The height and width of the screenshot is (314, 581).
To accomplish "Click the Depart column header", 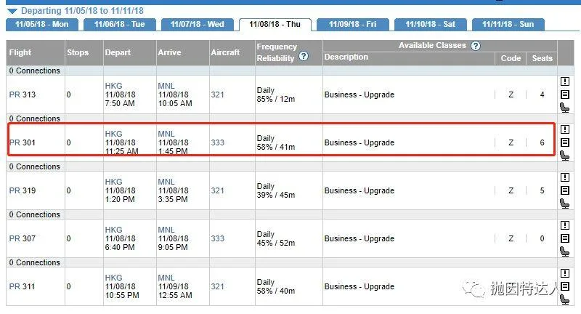I will [x=117, y=52].
